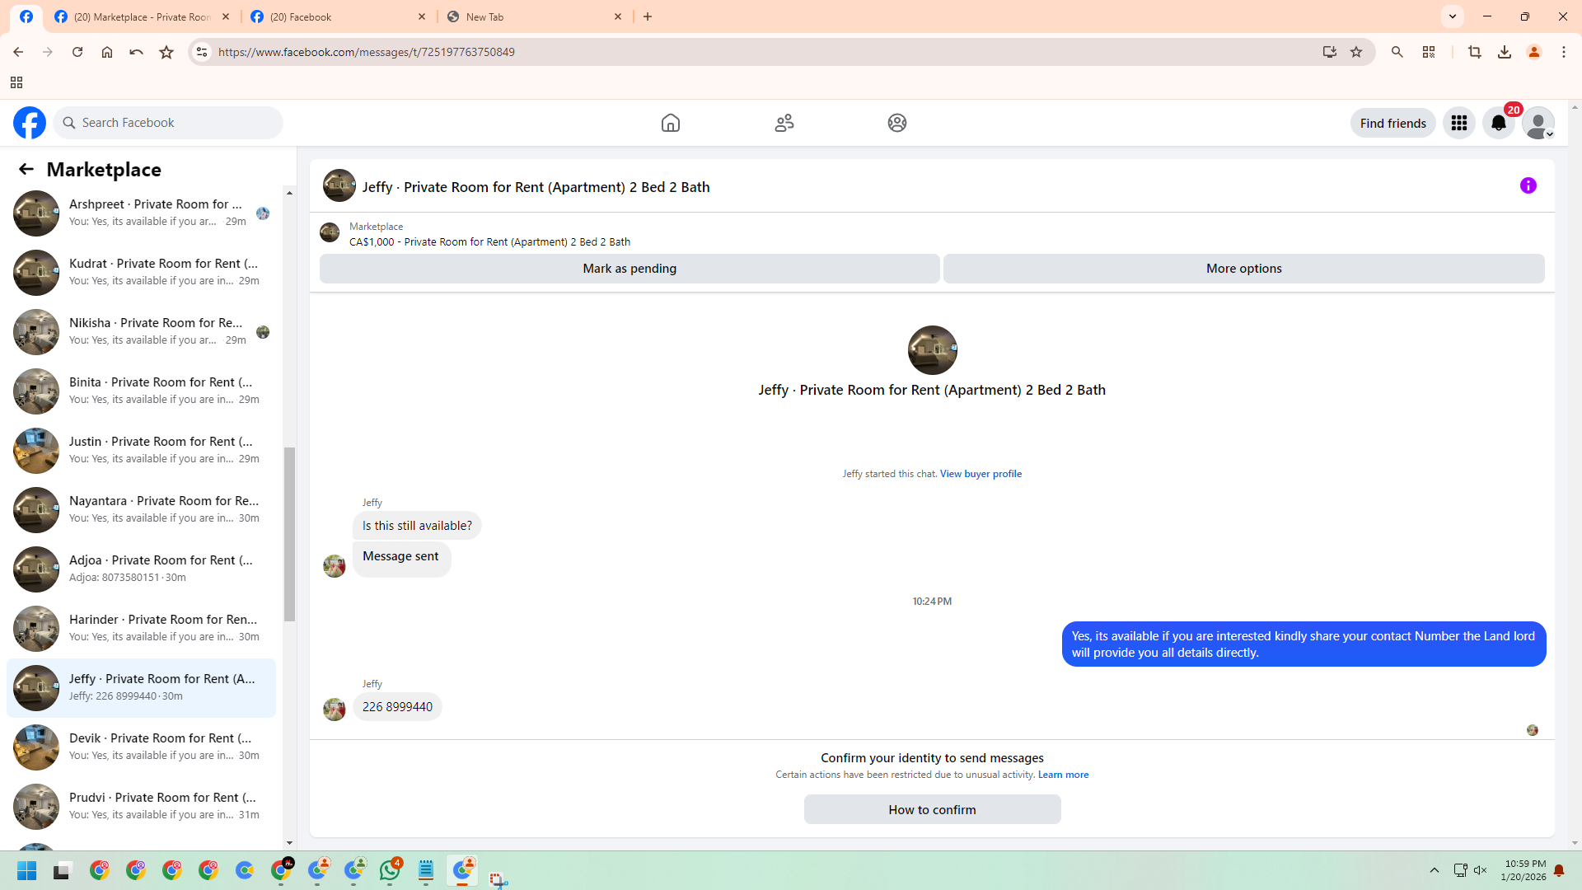
Task: Click the muted volume icon in system tray
Action: coord(1481,870)
